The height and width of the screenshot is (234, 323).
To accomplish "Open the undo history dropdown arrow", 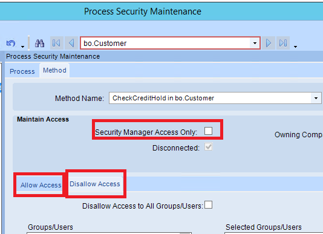I will tap(22, 47).
